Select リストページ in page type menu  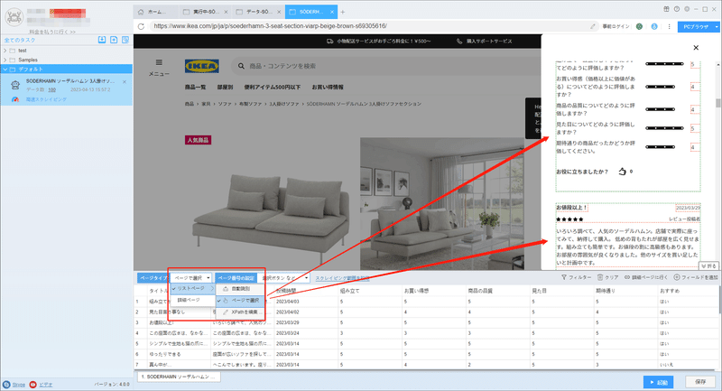192,288
